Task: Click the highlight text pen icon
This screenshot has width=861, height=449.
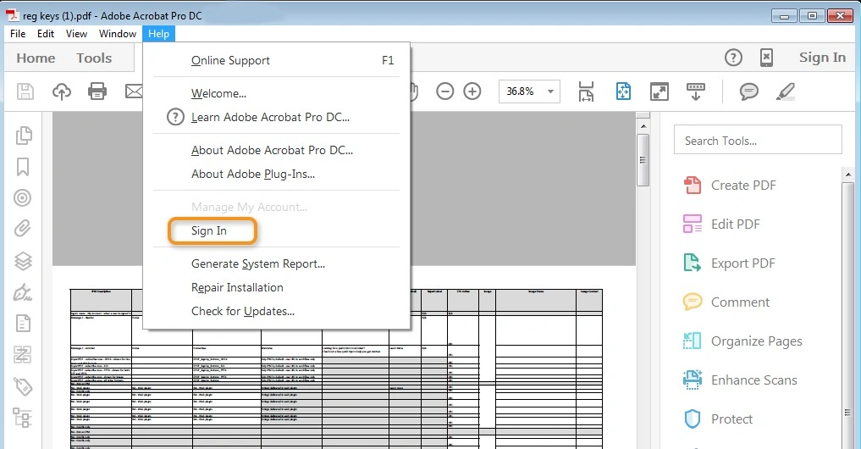Action: coord(786,91)
